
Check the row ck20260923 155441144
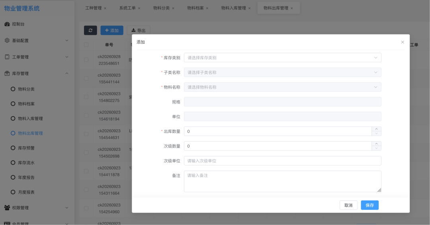pyautogui.click(x=86, y=79)
